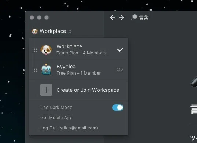Click the ⌘2 shortcut label
197x143 pixels.
coord(120,70)
